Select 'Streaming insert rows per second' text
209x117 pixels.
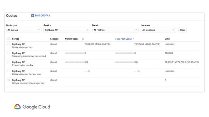click(x=29, y=56)
